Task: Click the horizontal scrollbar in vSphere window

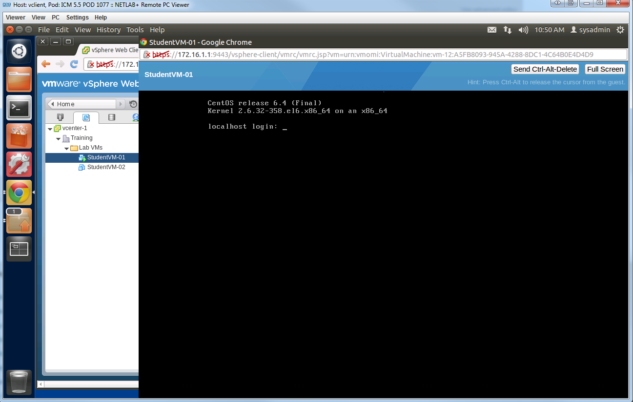Action: tap(88, 384)
